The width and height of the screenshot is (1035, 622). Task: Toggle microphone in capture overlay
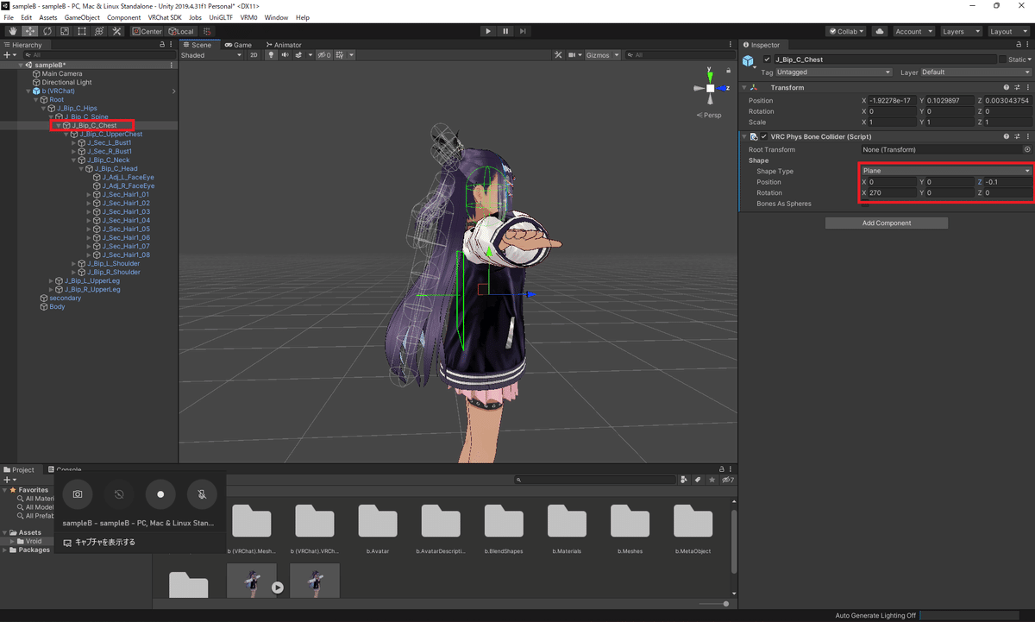pyautogui.click(x=201, y=494)
